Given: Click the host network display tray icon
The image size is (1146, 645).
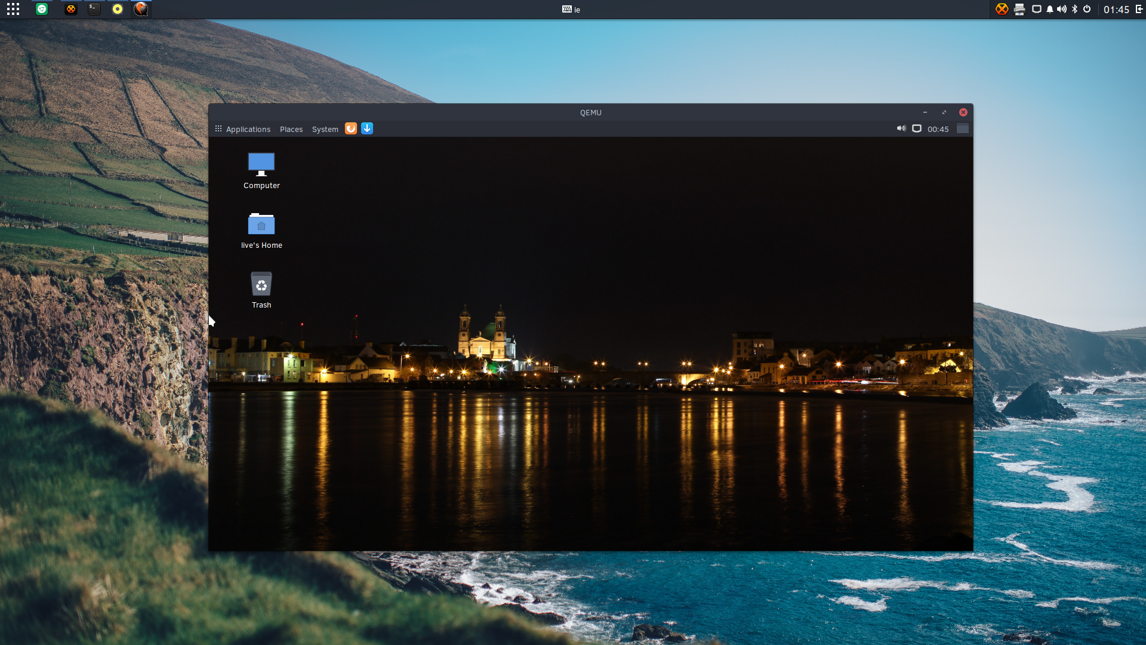Looking at the screenshot, I should tap(1037, 9).
